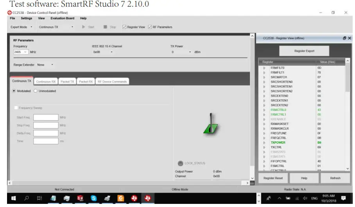Click the LOCK_STATUS indicator light

click(180, 163)
